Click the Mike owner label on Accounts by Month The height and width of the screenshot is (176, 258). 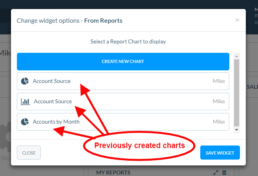219,122
